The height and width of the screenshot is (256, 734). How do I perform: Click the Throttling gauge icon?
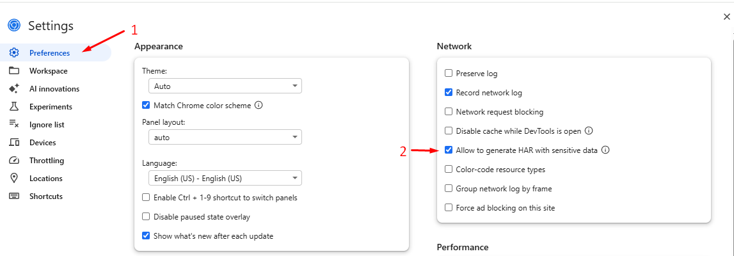(14, 161)
